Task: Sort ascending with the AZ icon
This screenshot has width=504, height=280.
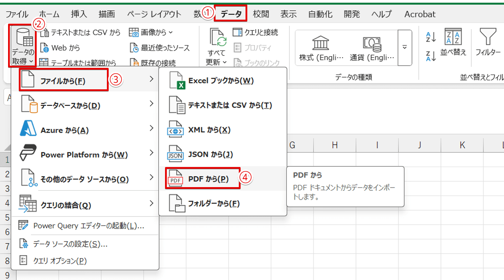Action: click(431, 36)
